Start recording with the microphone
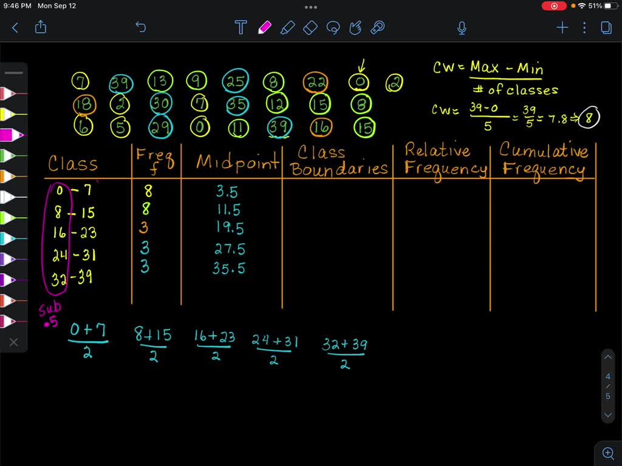 (461, 27)
